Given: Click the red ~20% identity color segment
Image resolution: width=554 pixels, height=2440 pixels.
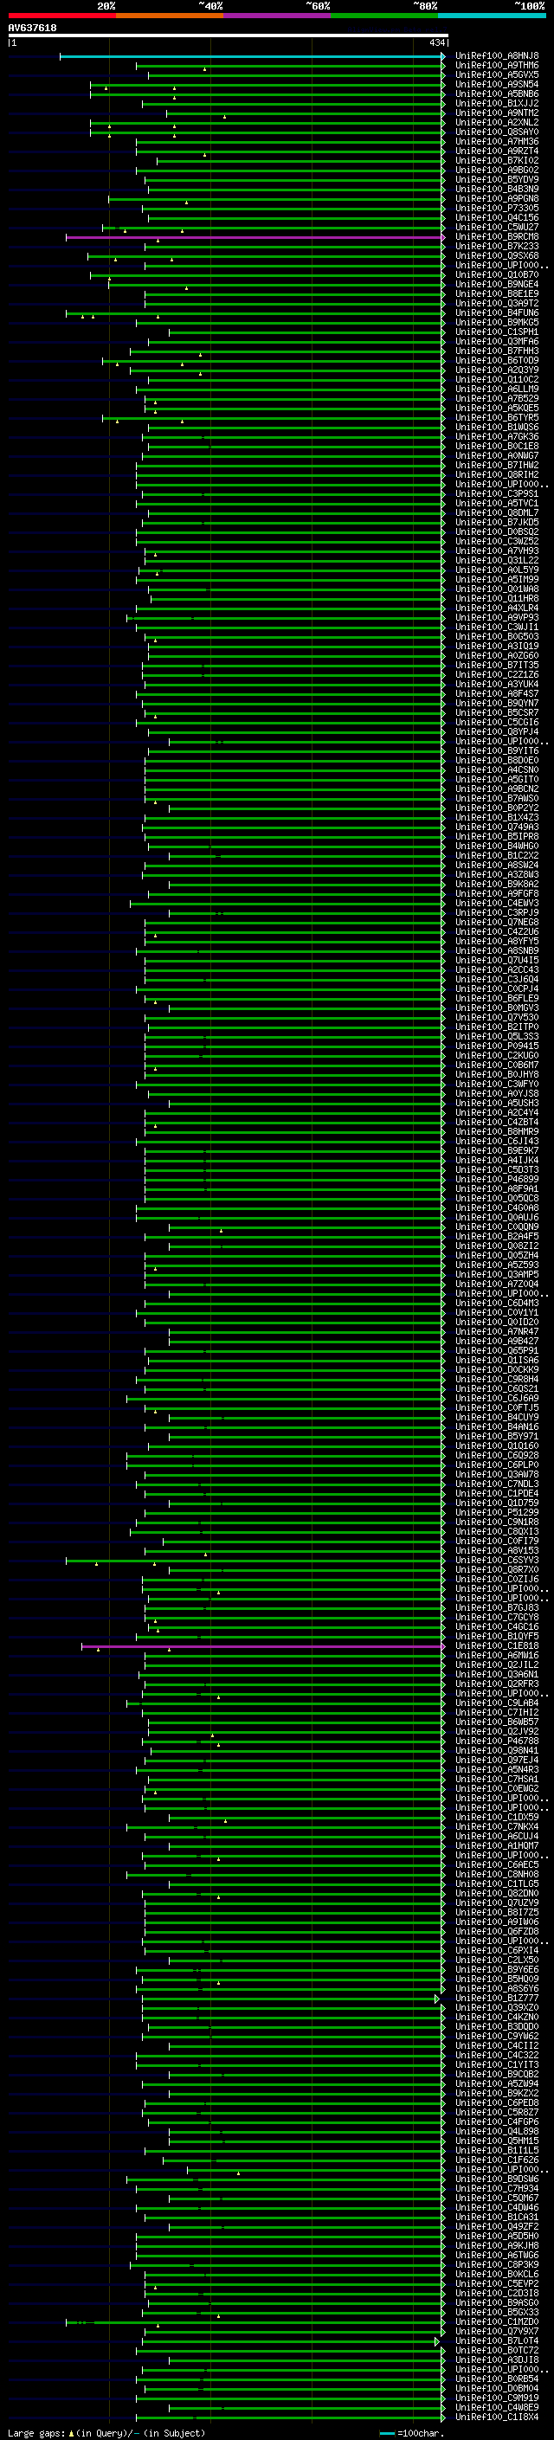Looking at the screenshot, I should [61, 16].
